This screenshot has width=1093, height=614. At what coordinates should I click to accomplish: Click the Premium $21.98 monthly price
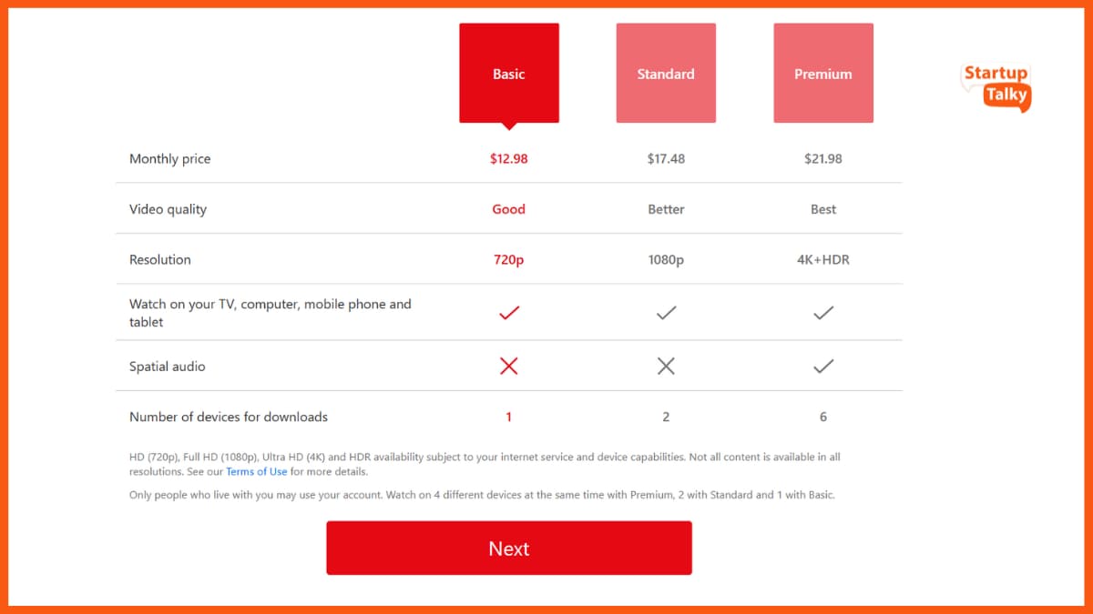[823, 158]
